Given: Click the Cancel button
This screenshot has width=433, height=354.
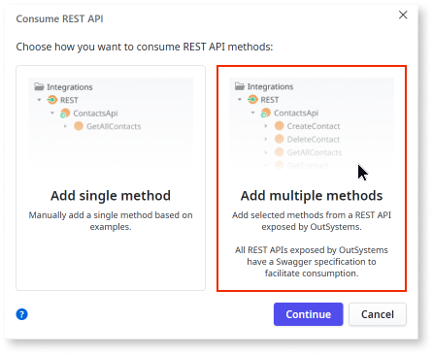Looking at the screenshot, I should (x=378, y=314).
